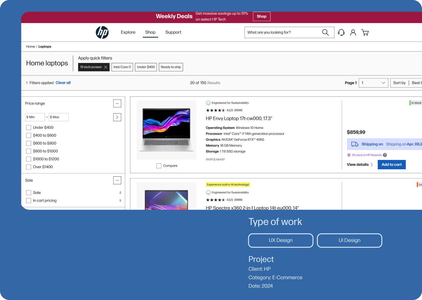This screenshot has width=422, height=300.
Task: Check the $800 to $1000 checkbox
Action: coord(28,151)
